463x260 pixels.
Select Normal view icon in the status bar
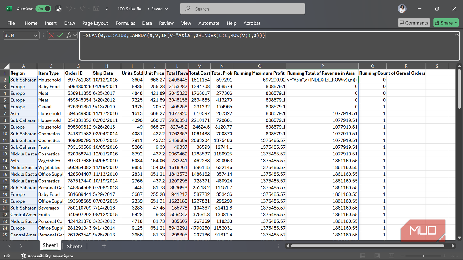363,256
